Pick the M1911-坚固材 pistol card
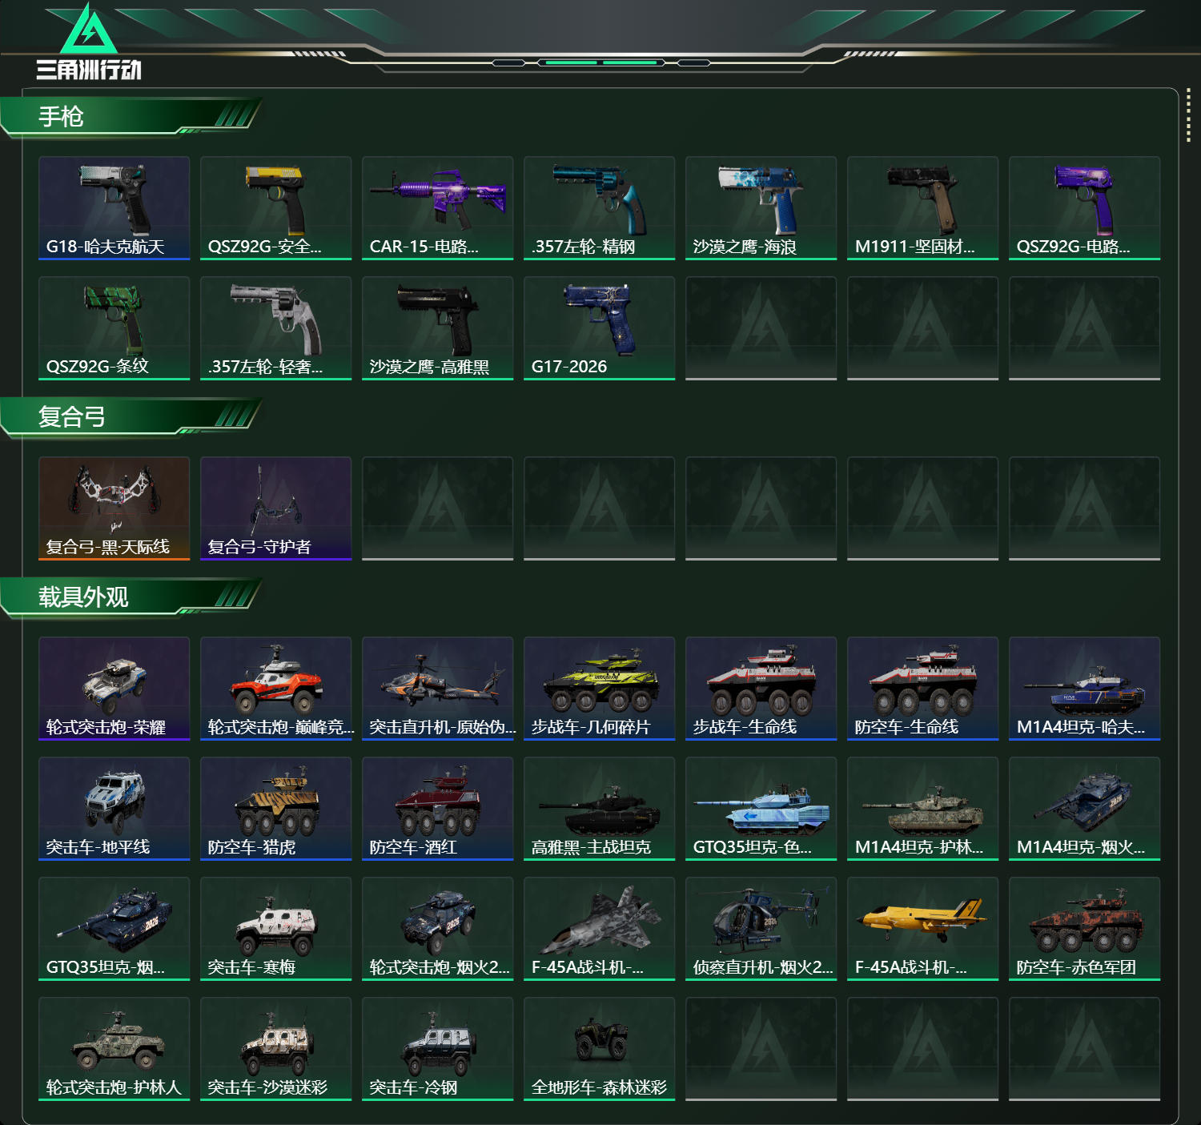The image size is (1201, 1125). pyautogui.click(x=923, y=208)
